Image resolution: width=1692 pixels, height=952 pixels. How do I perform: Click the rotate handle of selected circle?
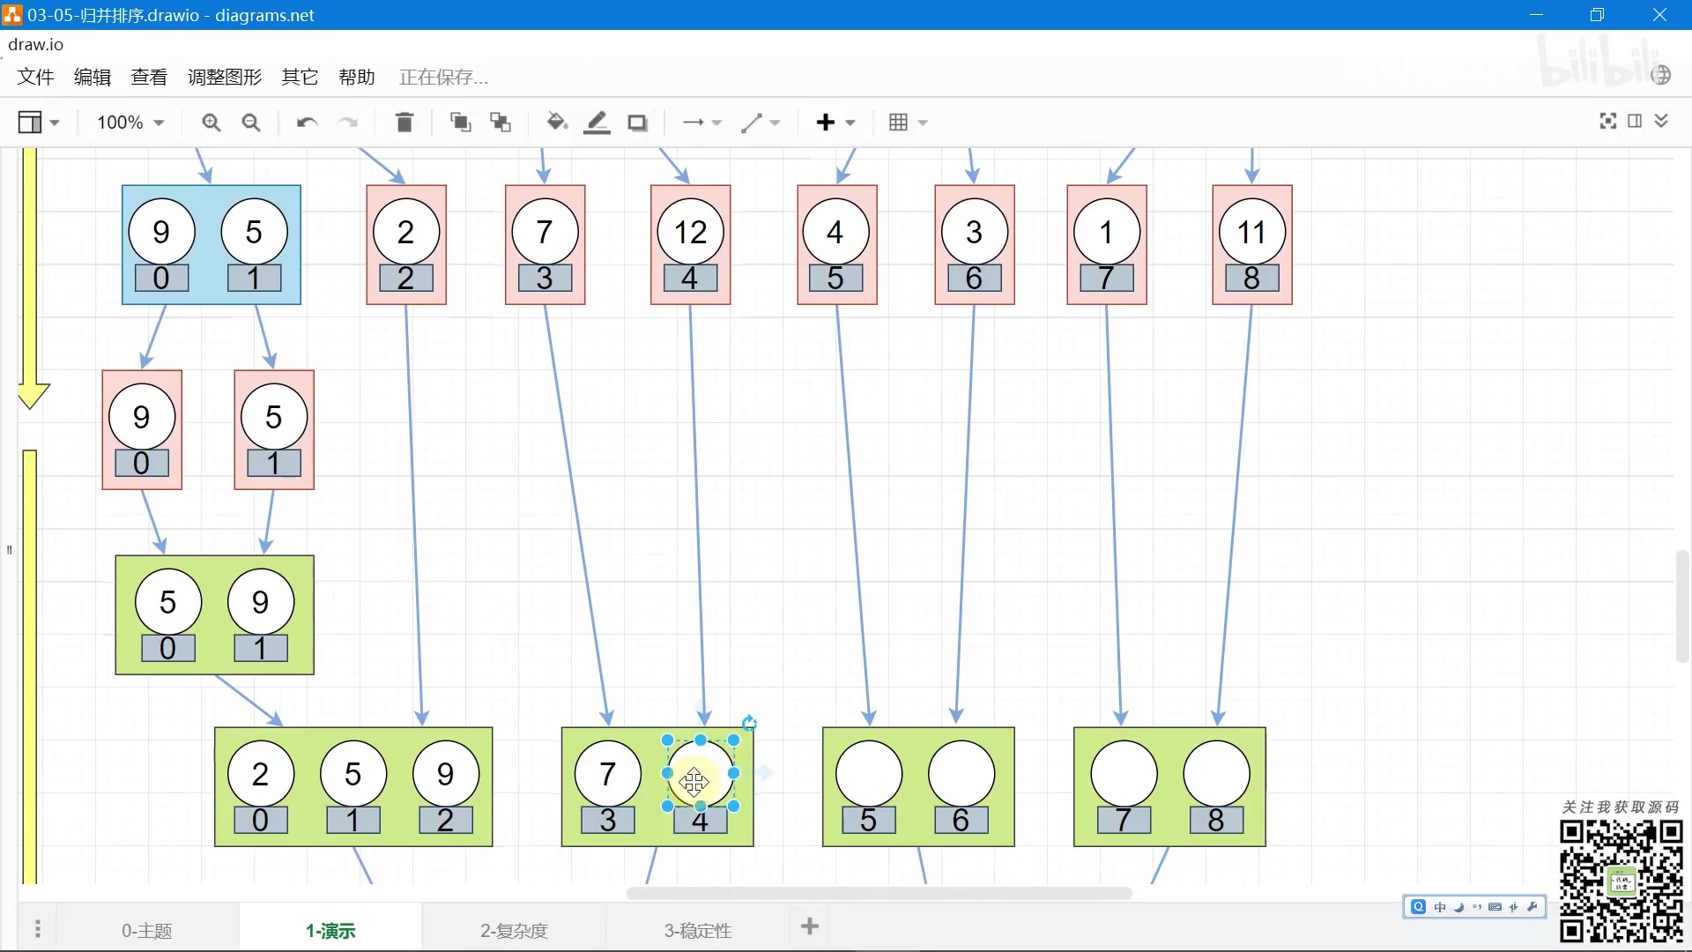749,724
